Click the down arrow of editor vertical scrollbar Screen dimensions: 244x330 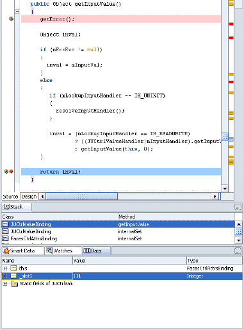[225, 188]
